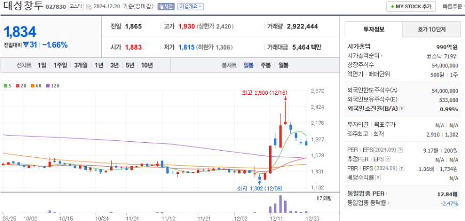
Task: Click the 추정PER EPS help icon
Action: click(388, 159)
